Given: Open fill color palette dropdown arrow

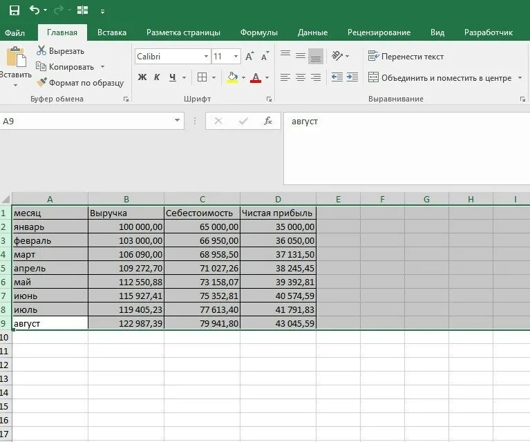Looking at the screenshot, I should click(x=243, y=78).
